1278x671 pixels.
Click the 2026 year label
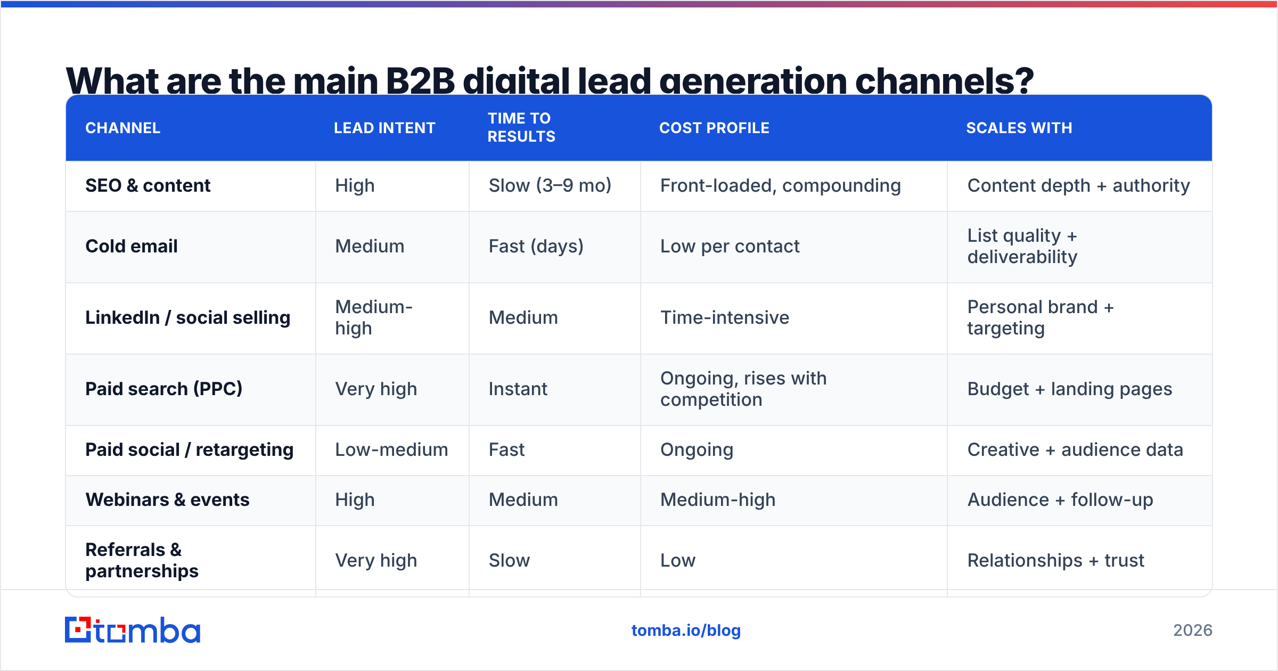click(x=1193, y=631)
